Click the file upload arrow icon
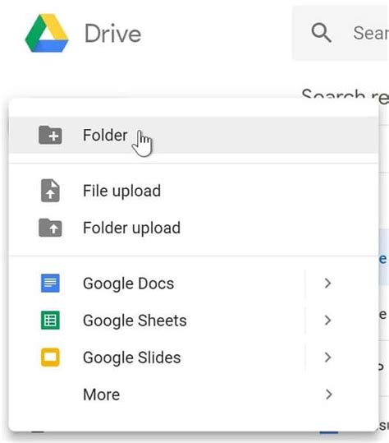 (50, 191)
